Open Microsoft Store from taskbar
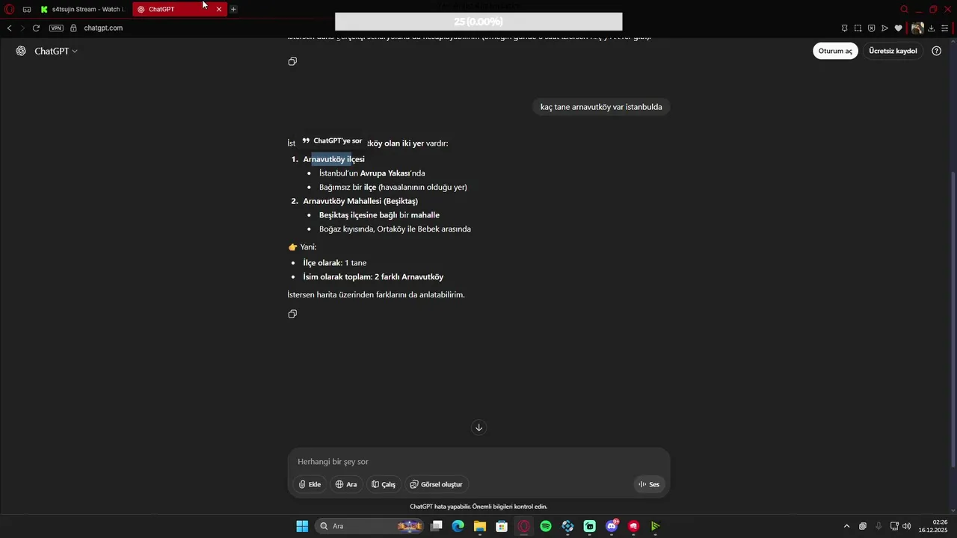 pos(502,526)
